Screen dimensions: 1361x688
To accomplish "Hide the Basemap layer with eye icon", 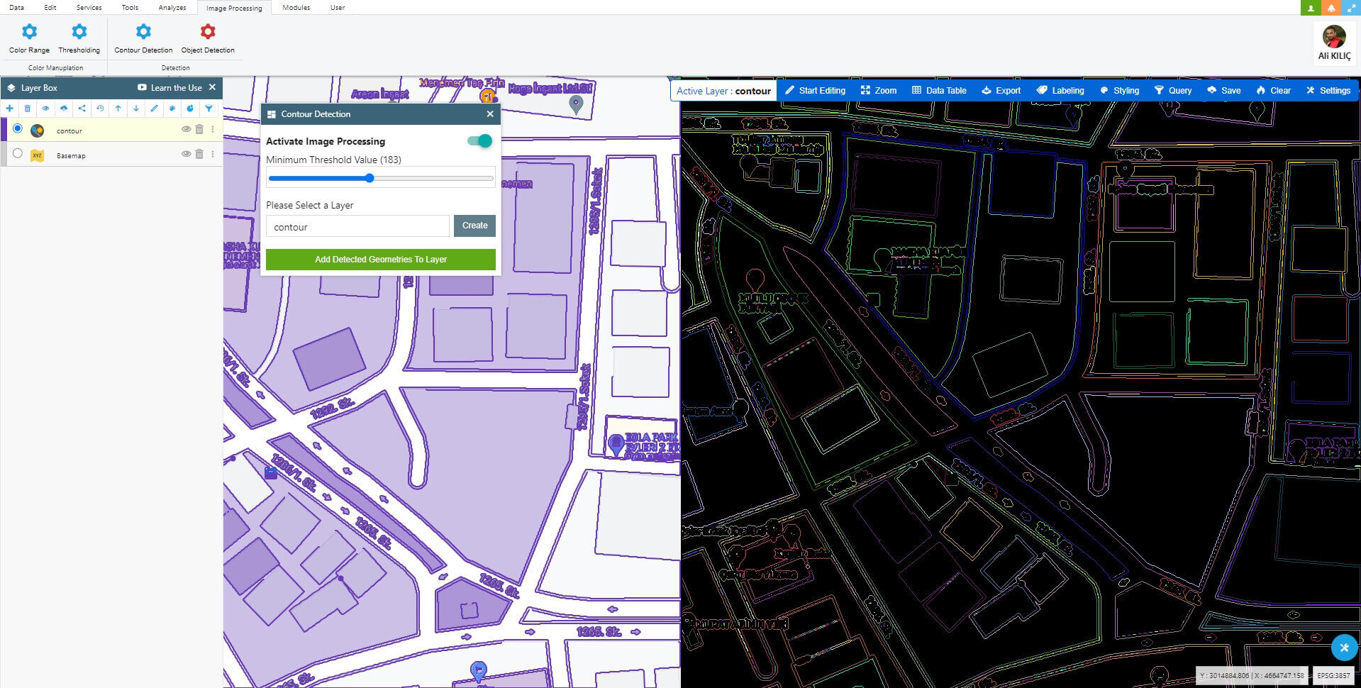I will (x=186, y=154).
